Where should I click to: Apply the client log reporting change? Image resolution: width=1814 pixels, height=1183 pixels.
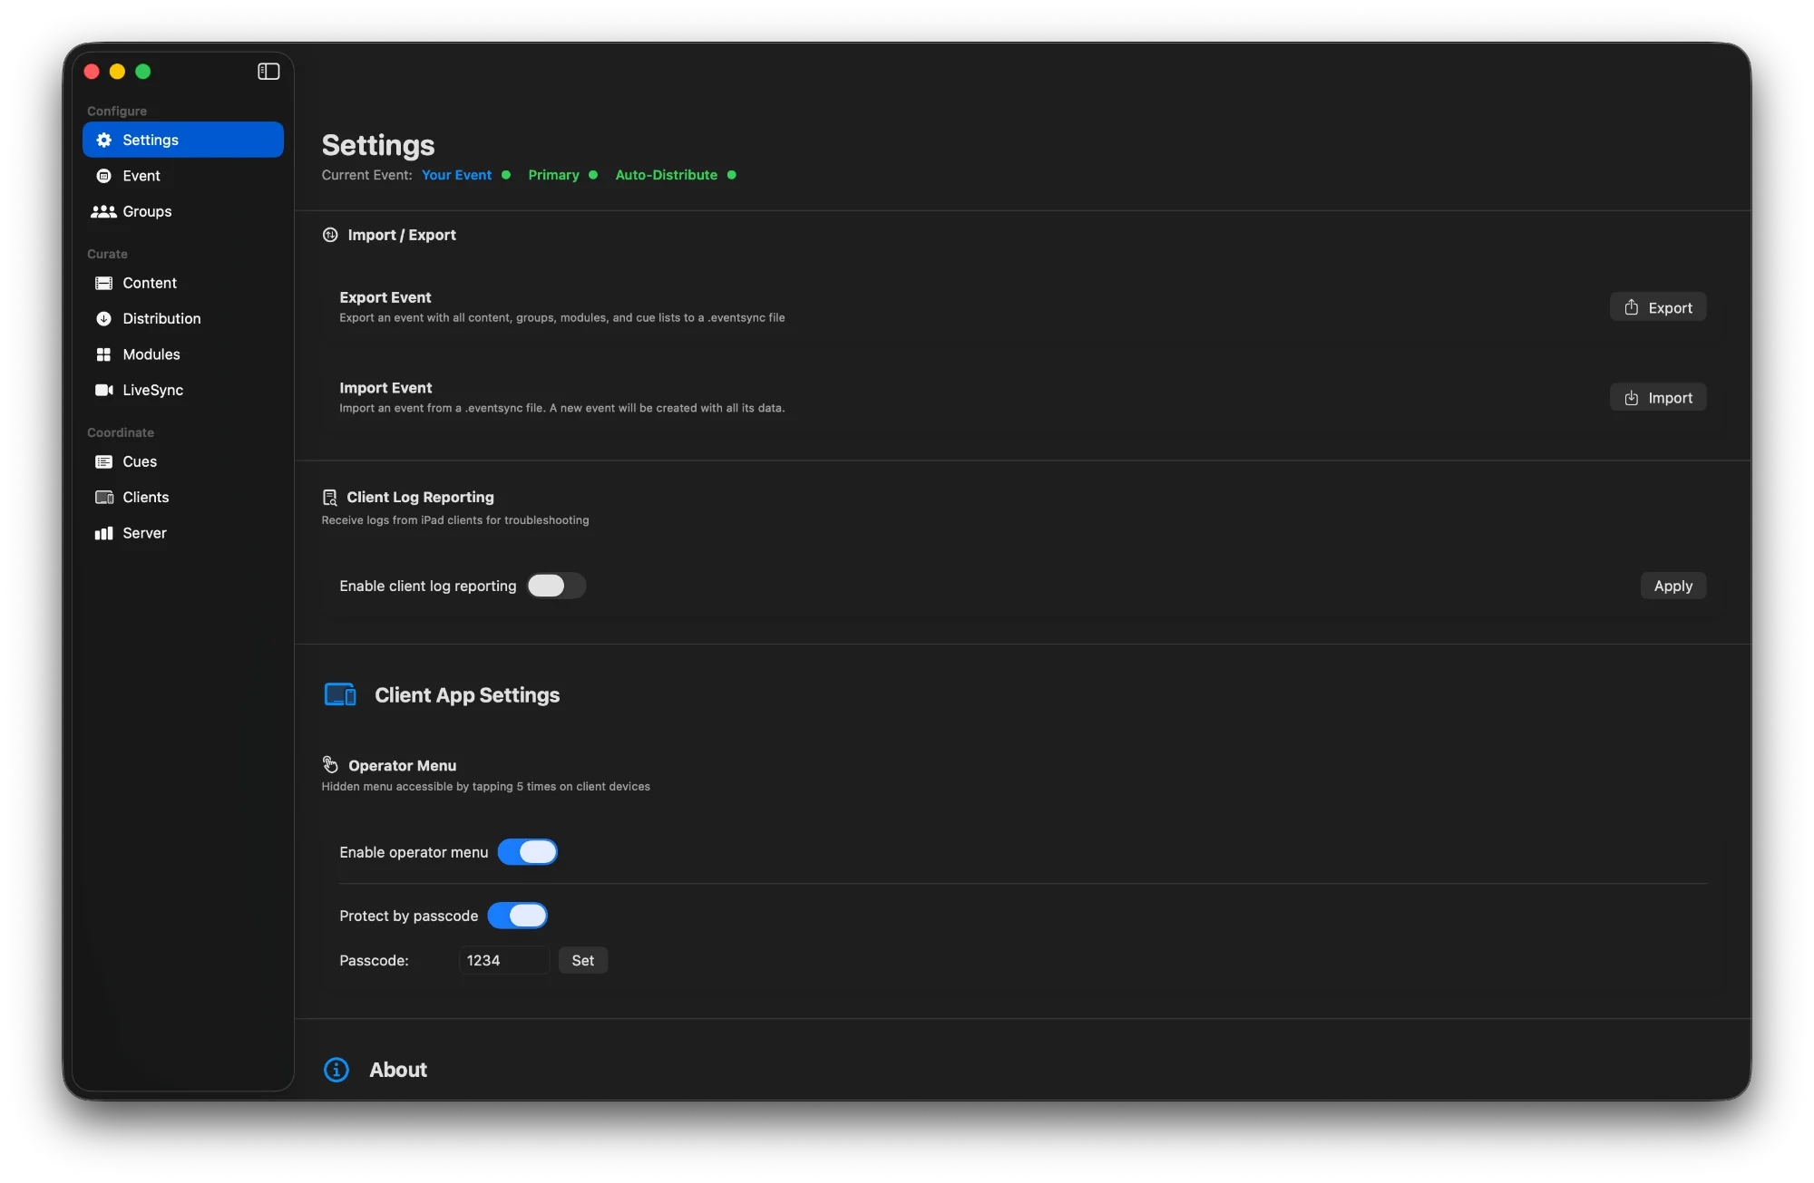(x=1673, y=586)
